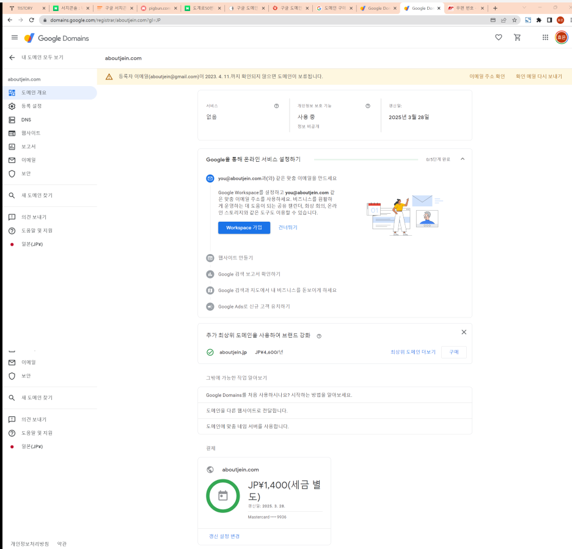Click aboutjein.jp available domain entry
Viewport: 572px width, 549px height.
tap(233, 352)
